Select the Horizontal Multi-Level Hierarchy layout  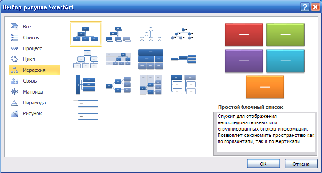point(86,84)
